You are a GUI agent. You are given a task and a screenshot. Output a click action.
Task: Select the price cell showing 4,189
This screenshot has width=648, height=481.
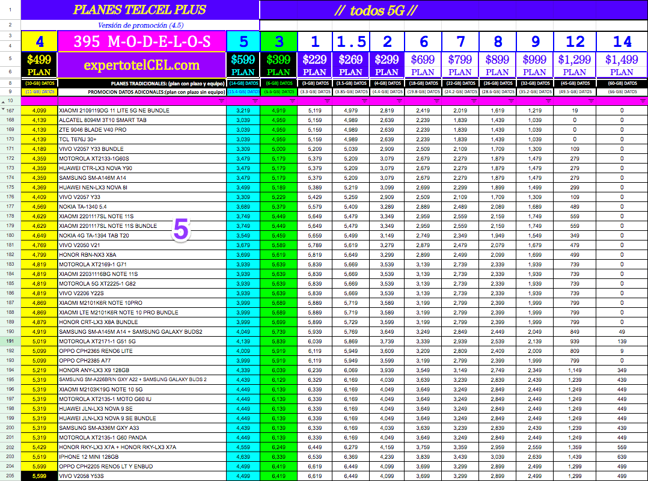[39, 149]
